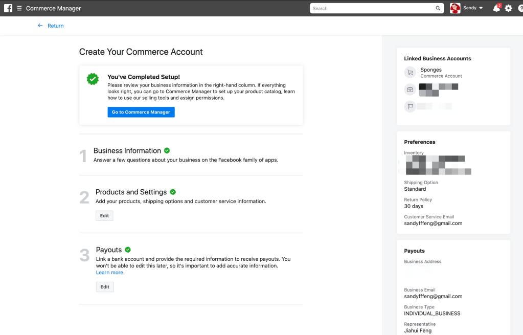Image resolution: width=523 pixels, height=335 pixels.
Task: Click the Facebook logo icon
Action: [8, 8]
